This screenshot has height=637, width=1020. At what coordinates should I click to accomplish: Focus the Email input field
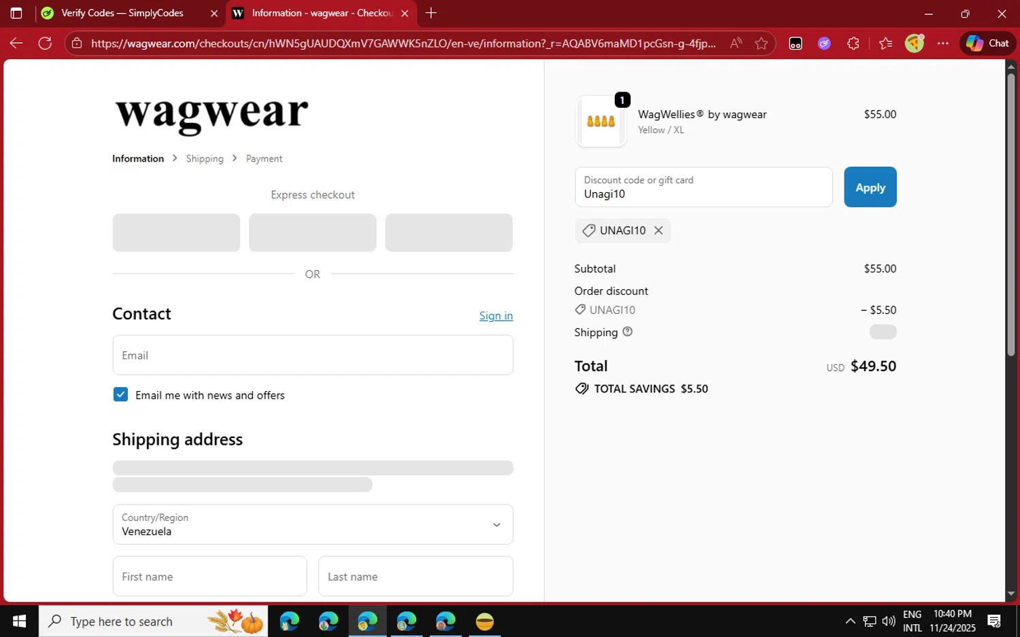pos(313,355)
